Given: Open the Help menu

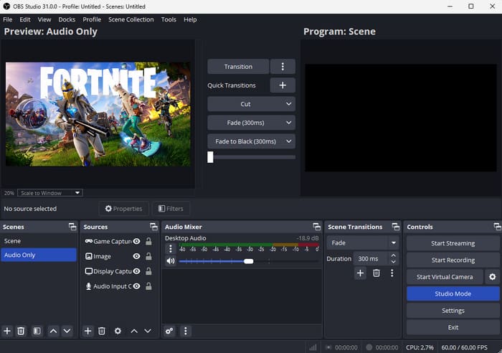Looking at the screenshot, I should point(190,19).
